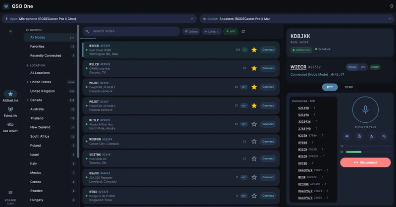Select the PTT tab
Image resolution: width=396 pixels, height=207 pixels.
click(x=330, y=87)
